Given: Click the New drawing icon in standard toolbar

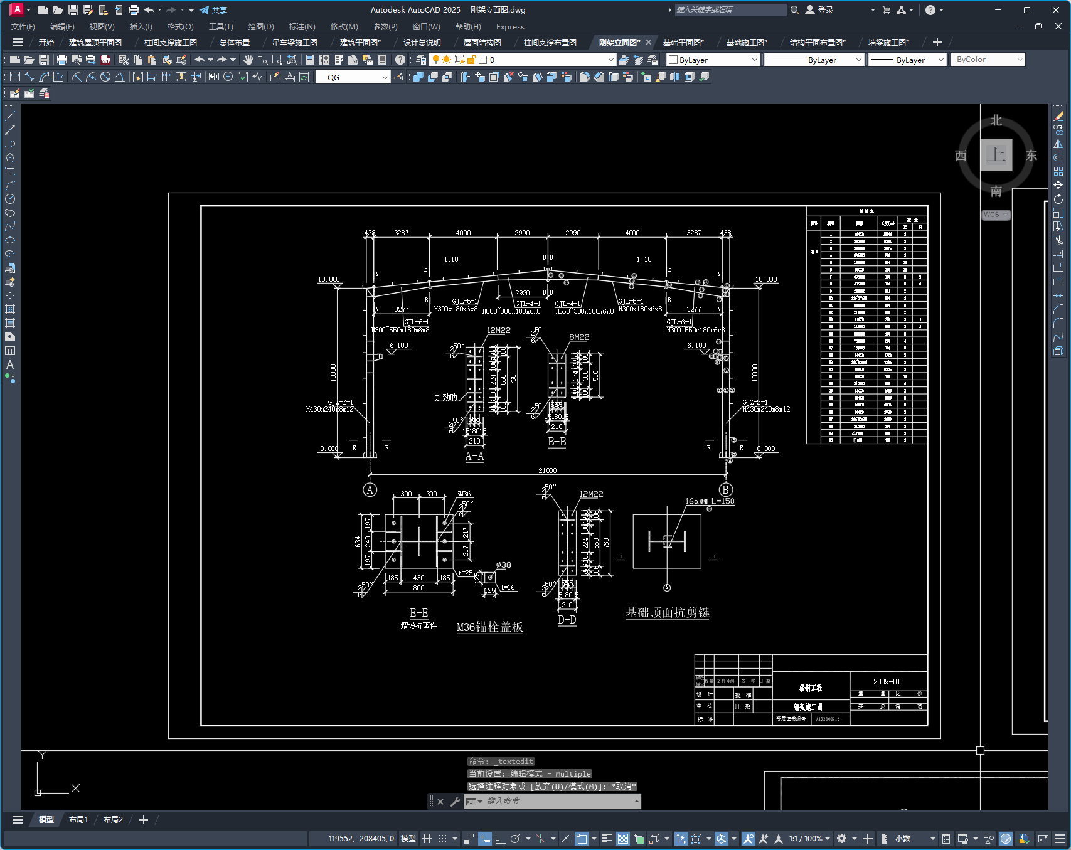Looking at the screenshot, I should pos(14,60).
